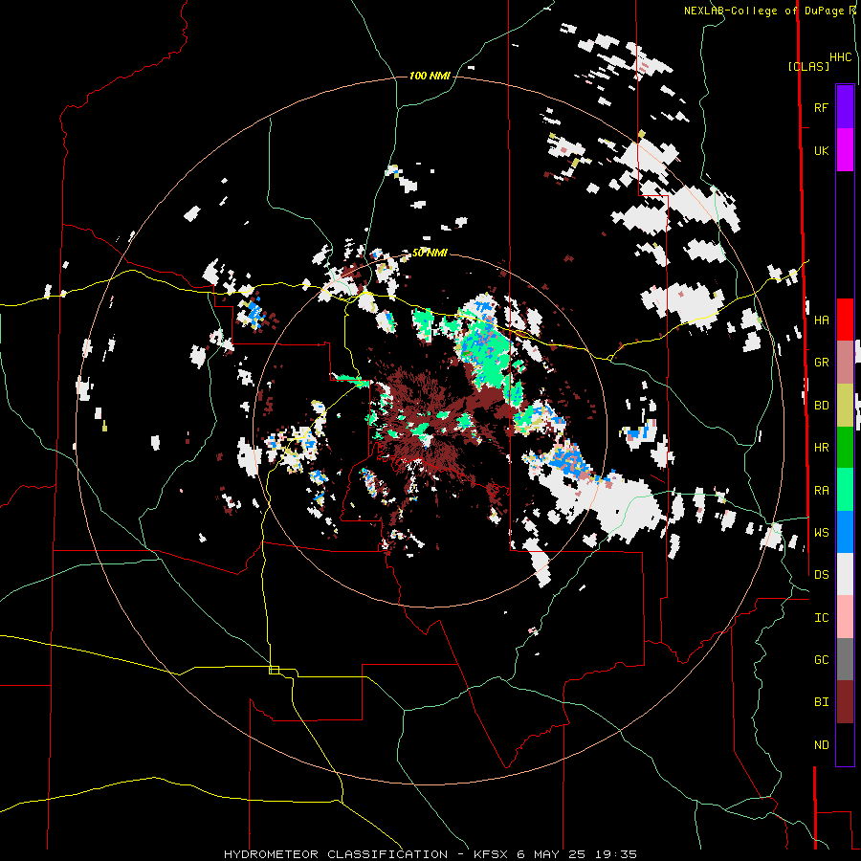
Task: Choose the DS legend label
Action: (821, 575)
